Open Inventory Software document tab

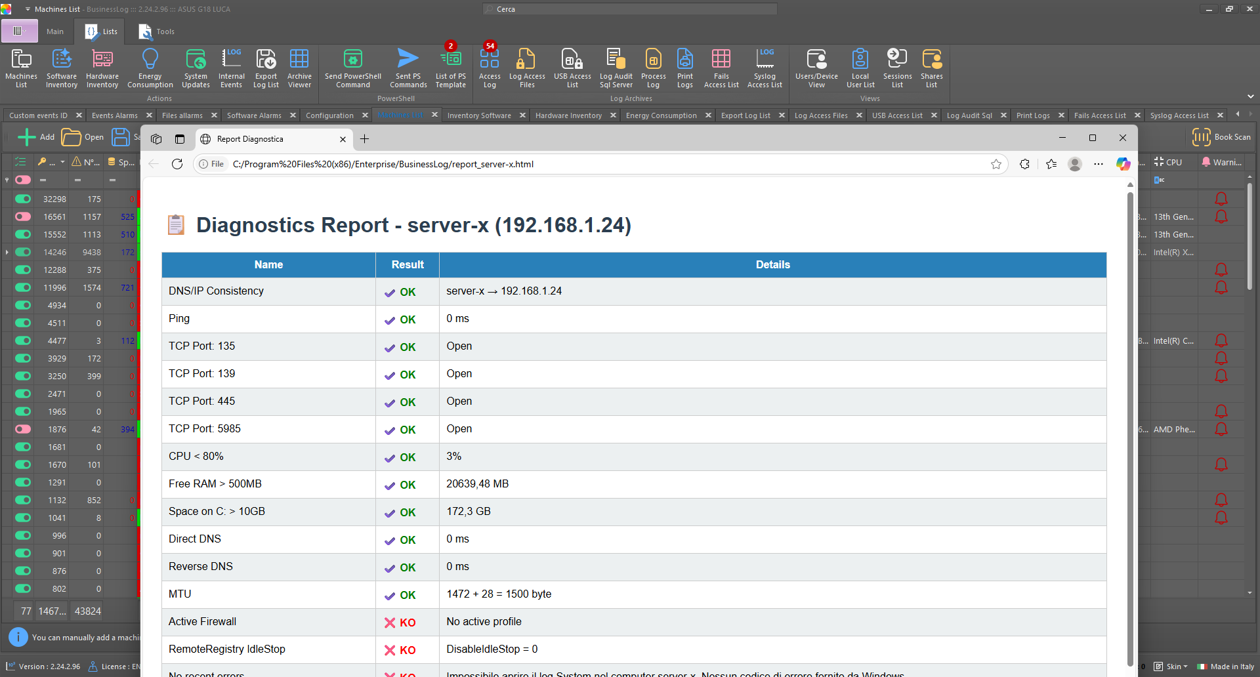click(x=479, y=115)
